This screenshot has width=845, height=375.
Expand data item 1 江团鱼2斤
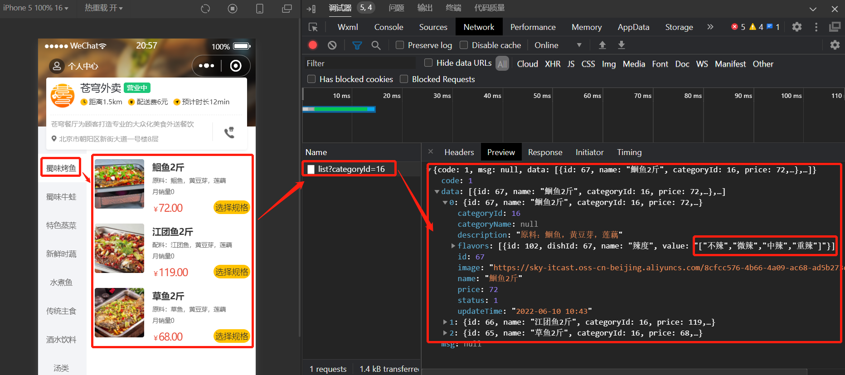pyautogui.click(x=445, y=322)
